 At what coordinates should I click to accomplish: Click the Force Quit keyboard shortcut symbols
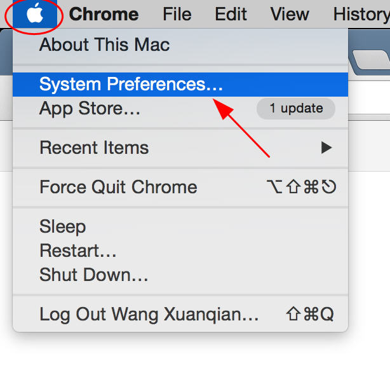(302, 187)
